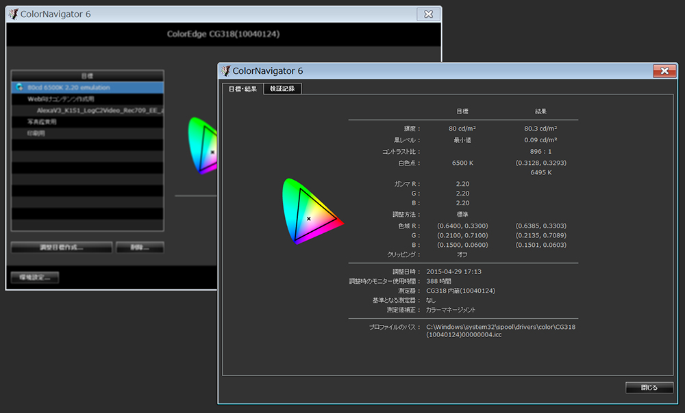The width and height of the screenshot is (685, 413).
Task: Click the profile path ending in 00000004.icc
Action: (501, 330)
